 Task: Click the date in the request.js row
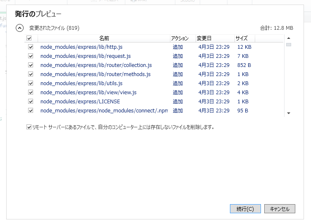(214, 56)
